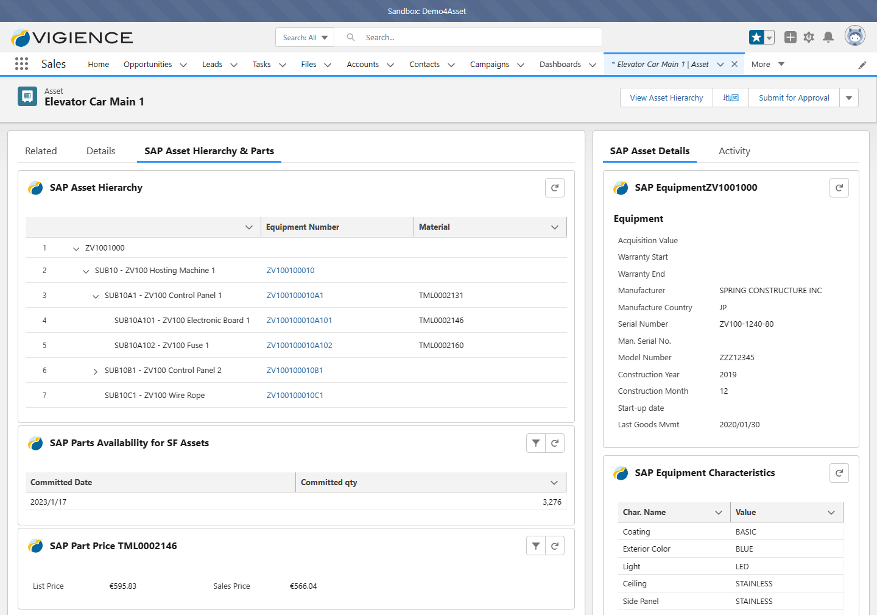Refresh SAP Parts Availability panel
The image size is (877, 615).
point(555,443)
